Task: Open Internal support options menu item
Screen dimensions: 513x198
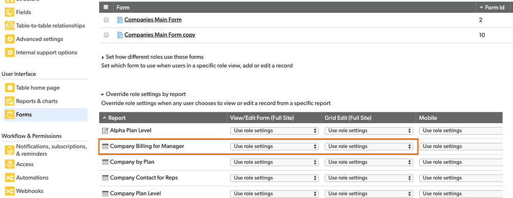Action: click(46, 53)
